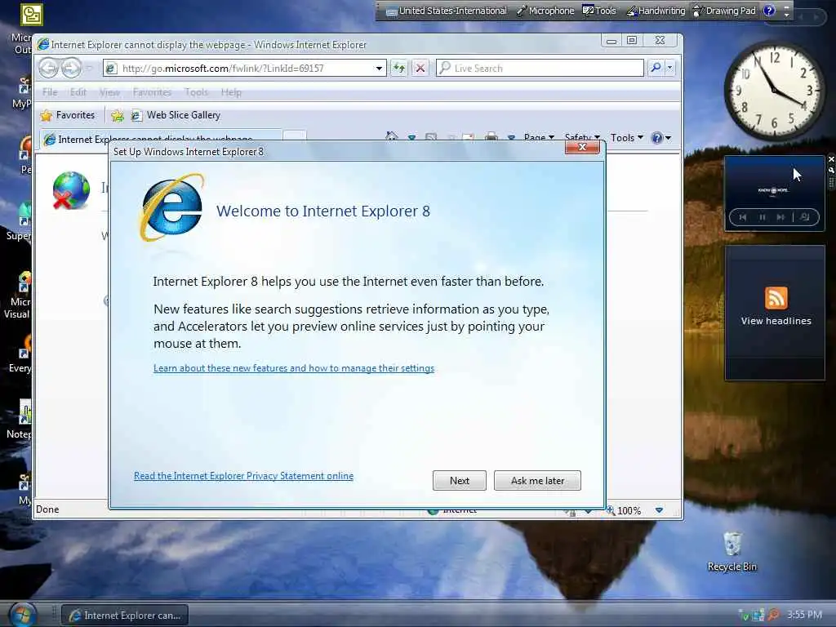Screen dimensions: 836x627
Task: Click Next in the IE8 setup dialog
Action: pyautogui.click(x=459, y=480)
